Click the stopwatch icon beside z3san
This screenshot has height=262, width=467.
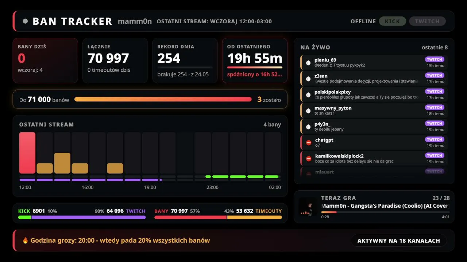308,79
